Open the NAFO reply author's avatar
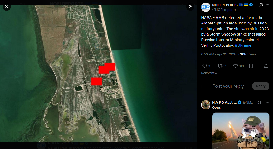 point(206,105)
